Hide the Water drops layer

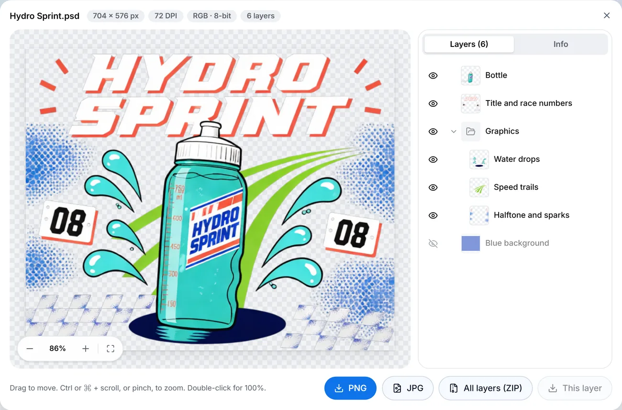[x=433, y=159]
